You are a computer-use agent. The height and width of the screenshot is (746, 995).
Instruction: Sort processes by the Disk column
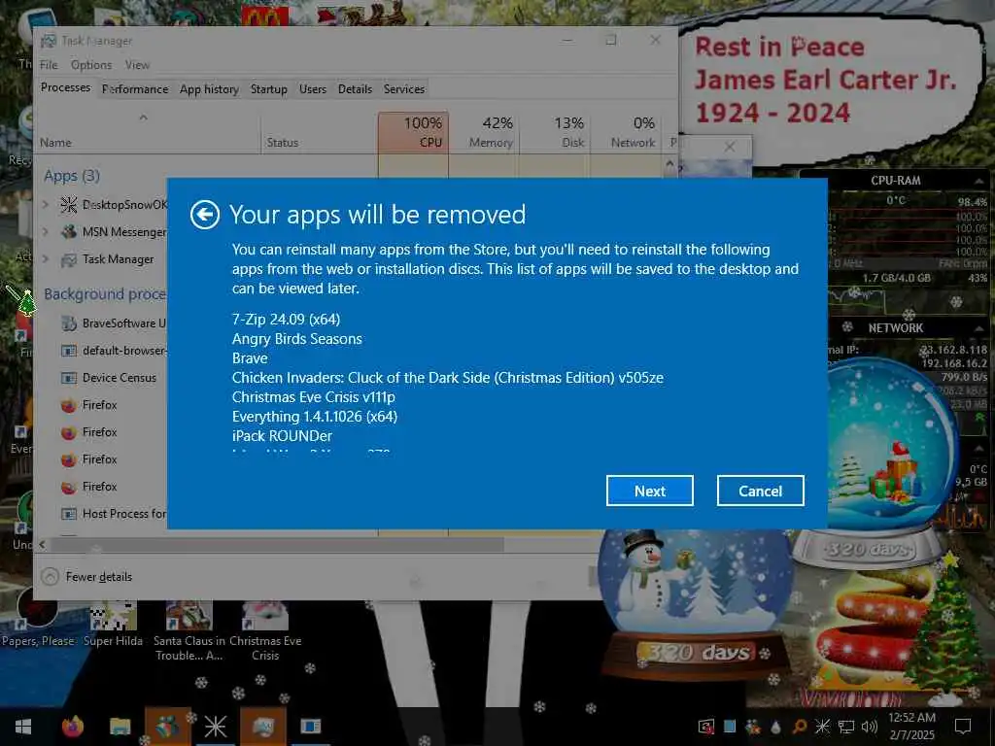coord(555,132)
